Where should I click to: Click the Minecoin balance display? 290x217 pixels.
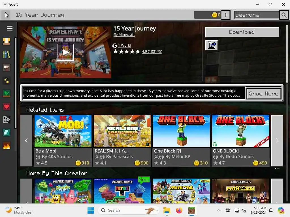208,15
